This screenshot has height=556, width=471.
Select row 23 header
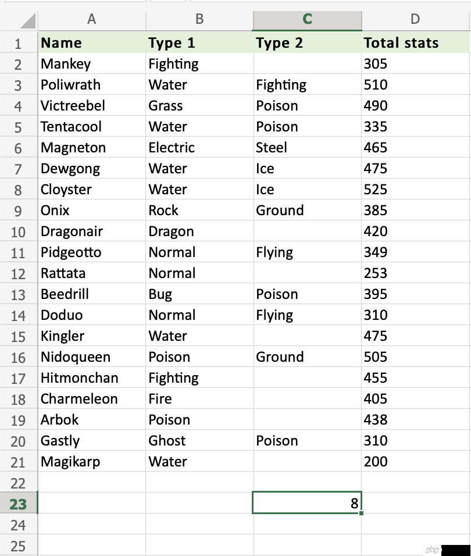pyautogui.click(x=19, y=503)
